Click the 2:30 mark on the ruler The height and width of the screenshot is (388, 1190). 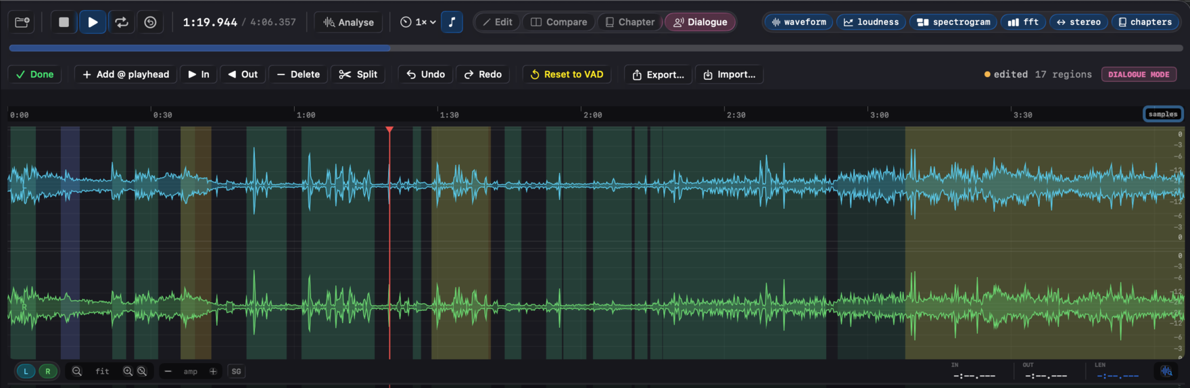coord(736,115)
